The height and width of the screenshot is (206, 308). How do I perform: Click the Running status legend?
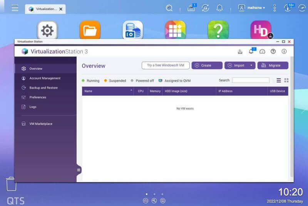[90, 81]
